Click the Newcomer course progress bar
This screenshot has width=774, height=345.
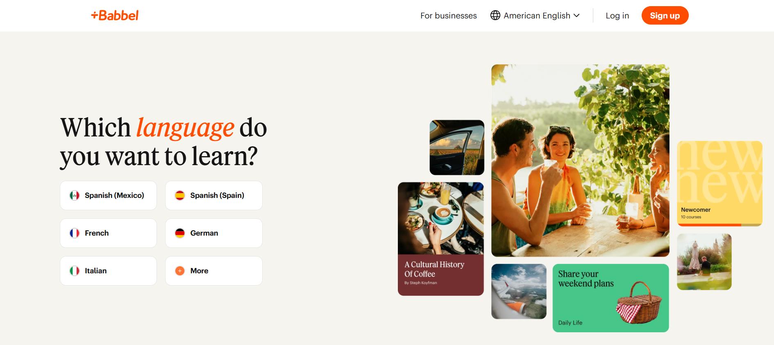pyautogui.click(x=720, y=225)
